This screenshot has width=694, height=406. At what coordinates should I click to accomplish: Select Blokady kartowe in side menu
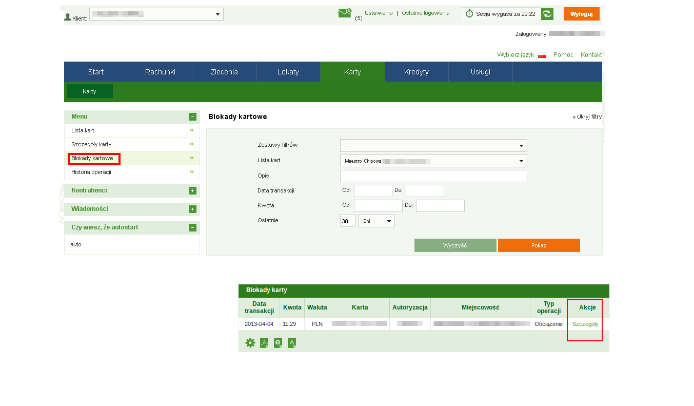click(92, 158)
